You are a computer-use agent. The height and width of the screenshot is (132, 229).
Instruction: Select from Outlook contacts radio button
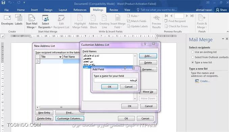(193, 57)
